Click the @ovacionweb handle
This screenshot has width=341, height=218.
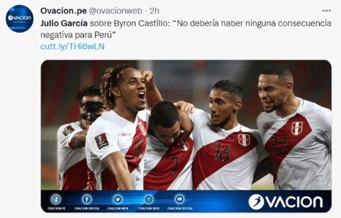[115, 11]
